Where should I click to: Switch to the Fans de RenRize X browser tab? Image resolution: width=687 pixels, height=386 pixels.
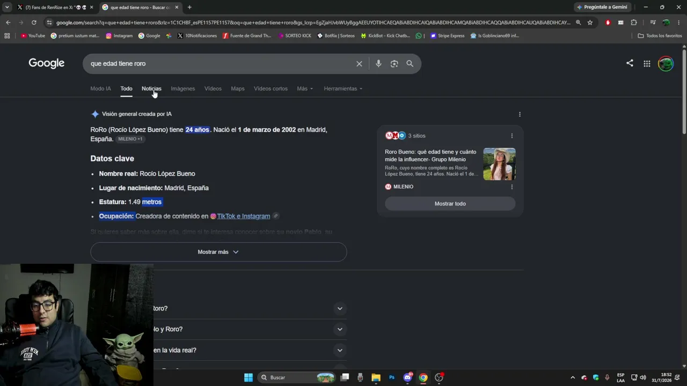(x=55, y=7)
